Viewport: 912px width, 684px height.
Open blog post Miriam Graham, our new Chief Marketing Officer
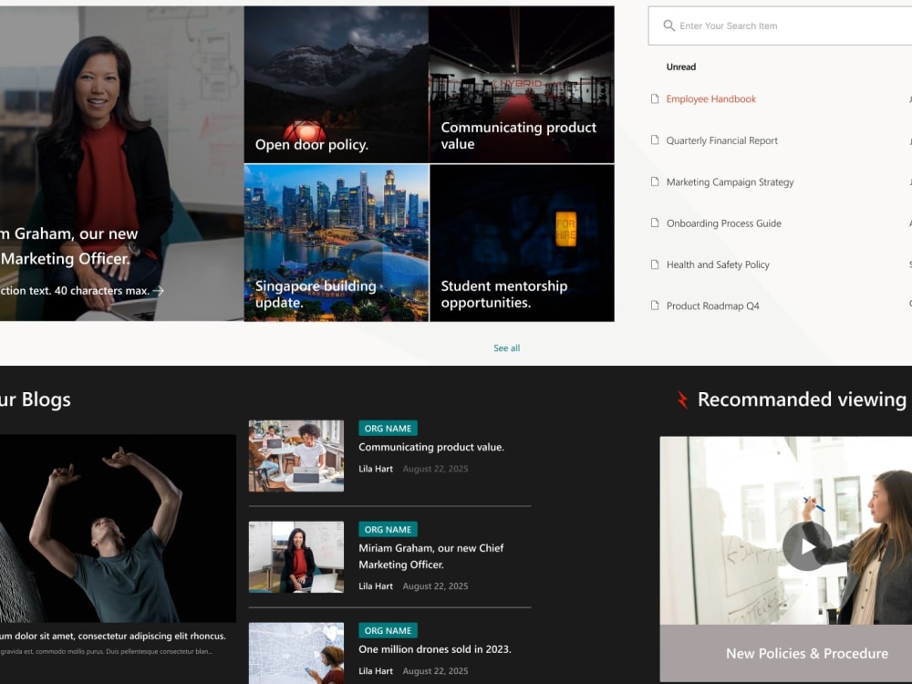point(431,556)
